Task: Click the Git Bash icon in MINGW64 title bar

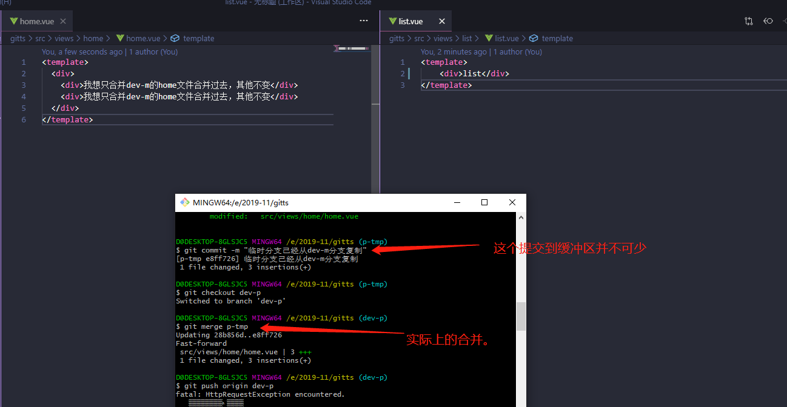Action: point(184,202)
